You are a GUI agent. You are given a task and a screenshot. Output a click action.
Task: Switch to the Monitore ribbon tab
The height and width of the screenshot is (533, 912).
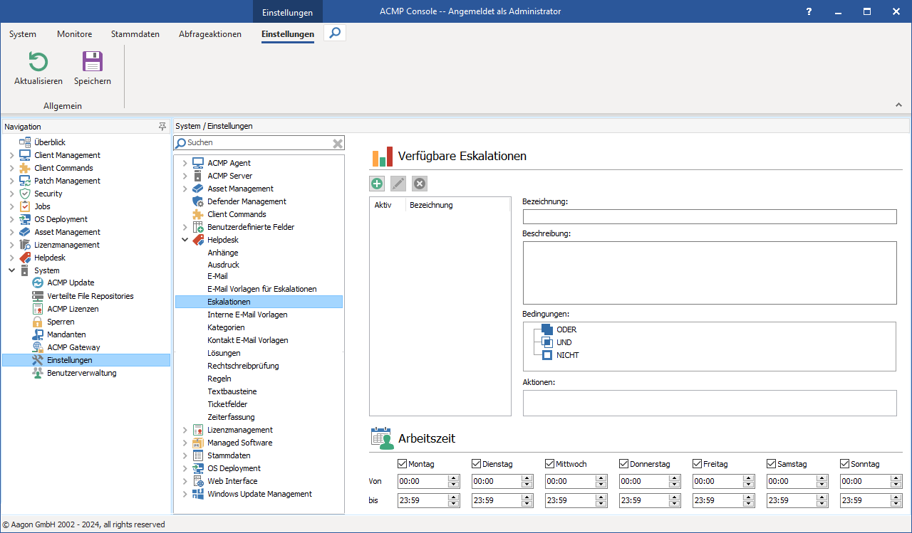[x=73, y=33]
